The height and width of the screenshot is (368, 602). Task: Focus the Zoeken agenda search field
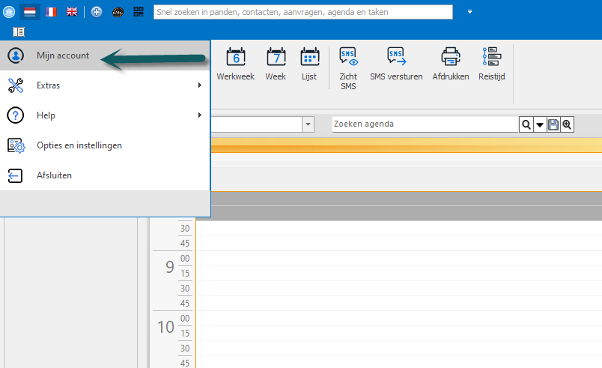(x=425, y=124)
